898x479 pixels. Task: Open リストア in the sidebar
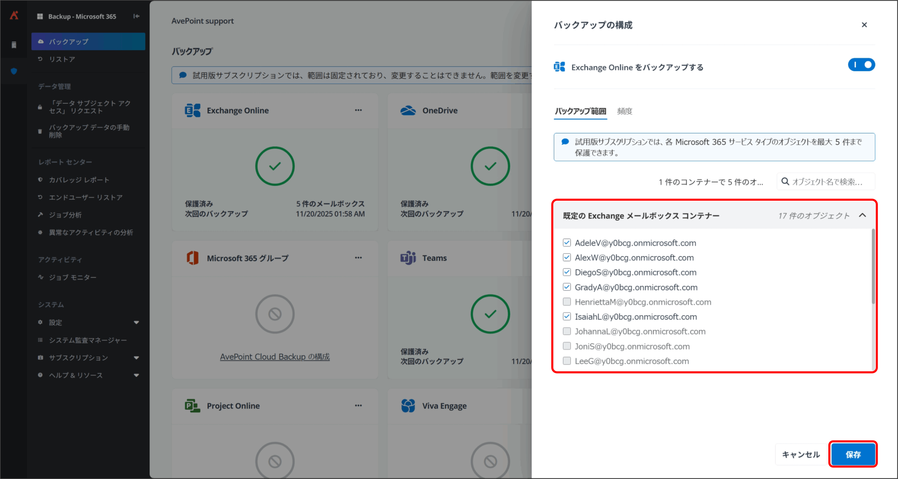62,59
